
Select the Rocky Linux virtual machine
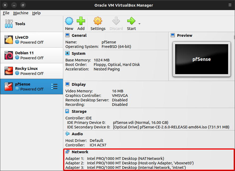click(31, 71)
